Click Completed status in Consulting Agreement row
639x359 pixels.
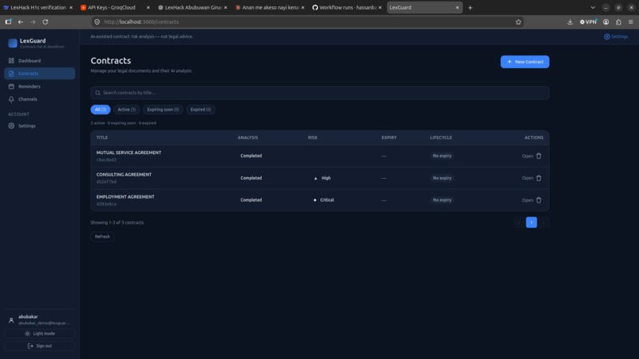pos(251,178)
